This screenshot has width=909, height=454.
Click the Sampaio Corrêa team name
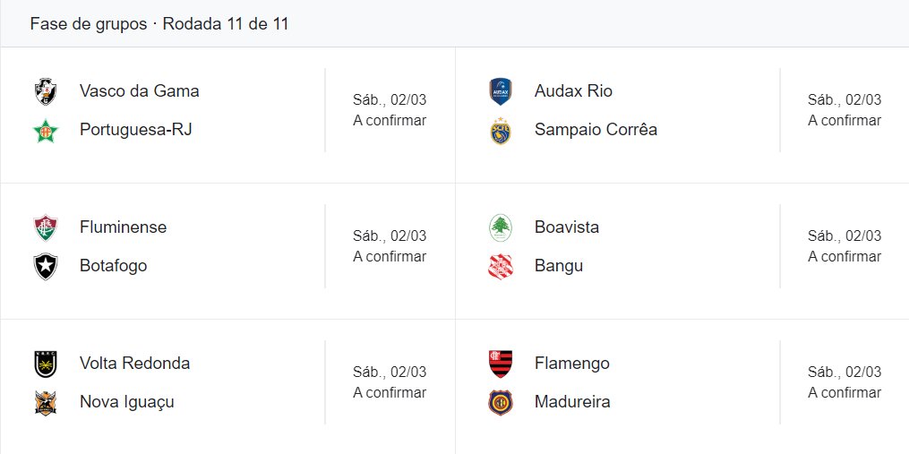click(596, 130)
